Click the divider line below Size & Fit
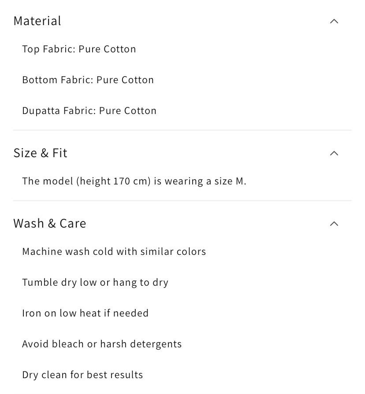This screenshot has width=365, height=394. point(182,200)
